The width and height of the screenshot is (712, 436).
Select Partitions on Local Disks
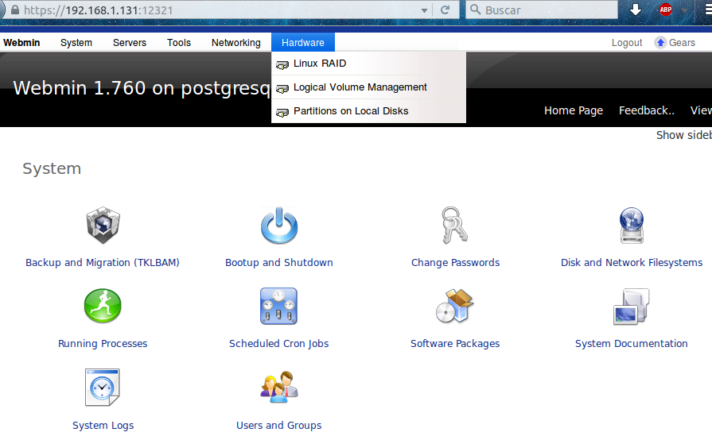click(x=350, y=111)
